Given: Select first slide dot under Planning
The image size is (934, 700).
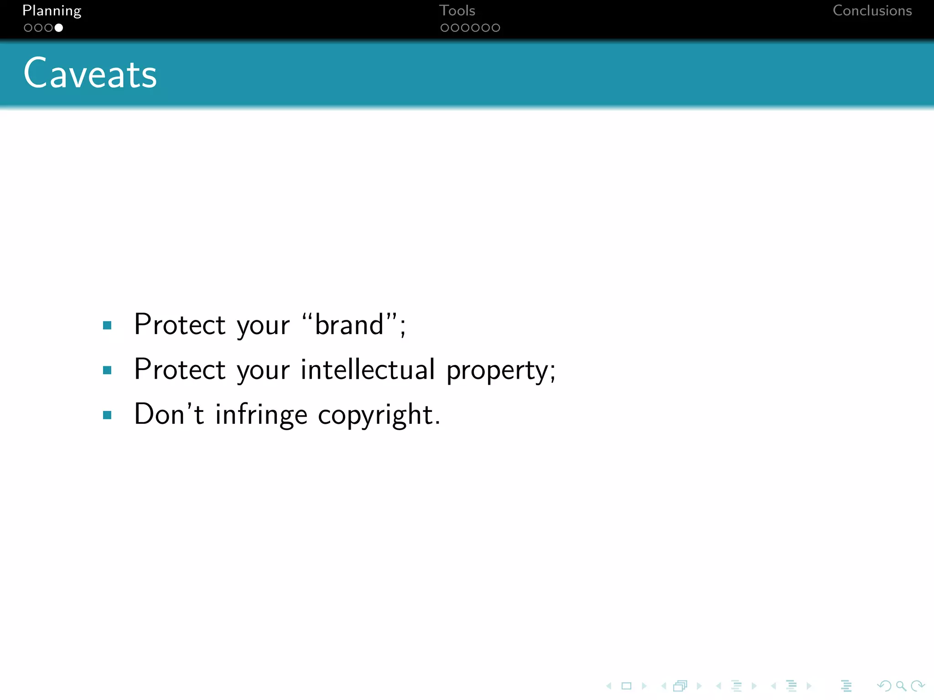Looking at the screenshot, I should coord(28,28).
